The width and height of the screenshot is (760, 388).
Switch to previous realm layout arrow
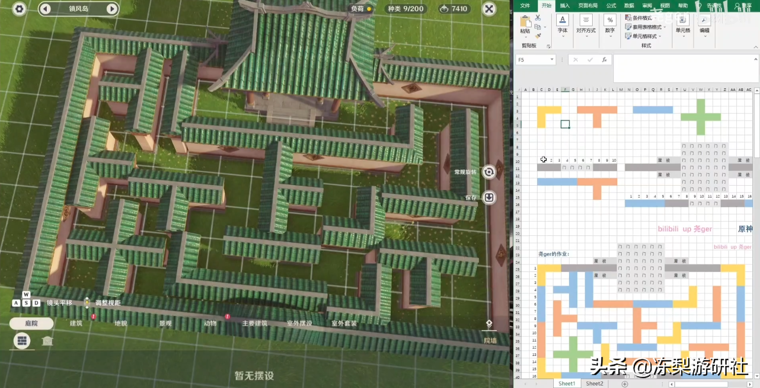tap(45, 9)
